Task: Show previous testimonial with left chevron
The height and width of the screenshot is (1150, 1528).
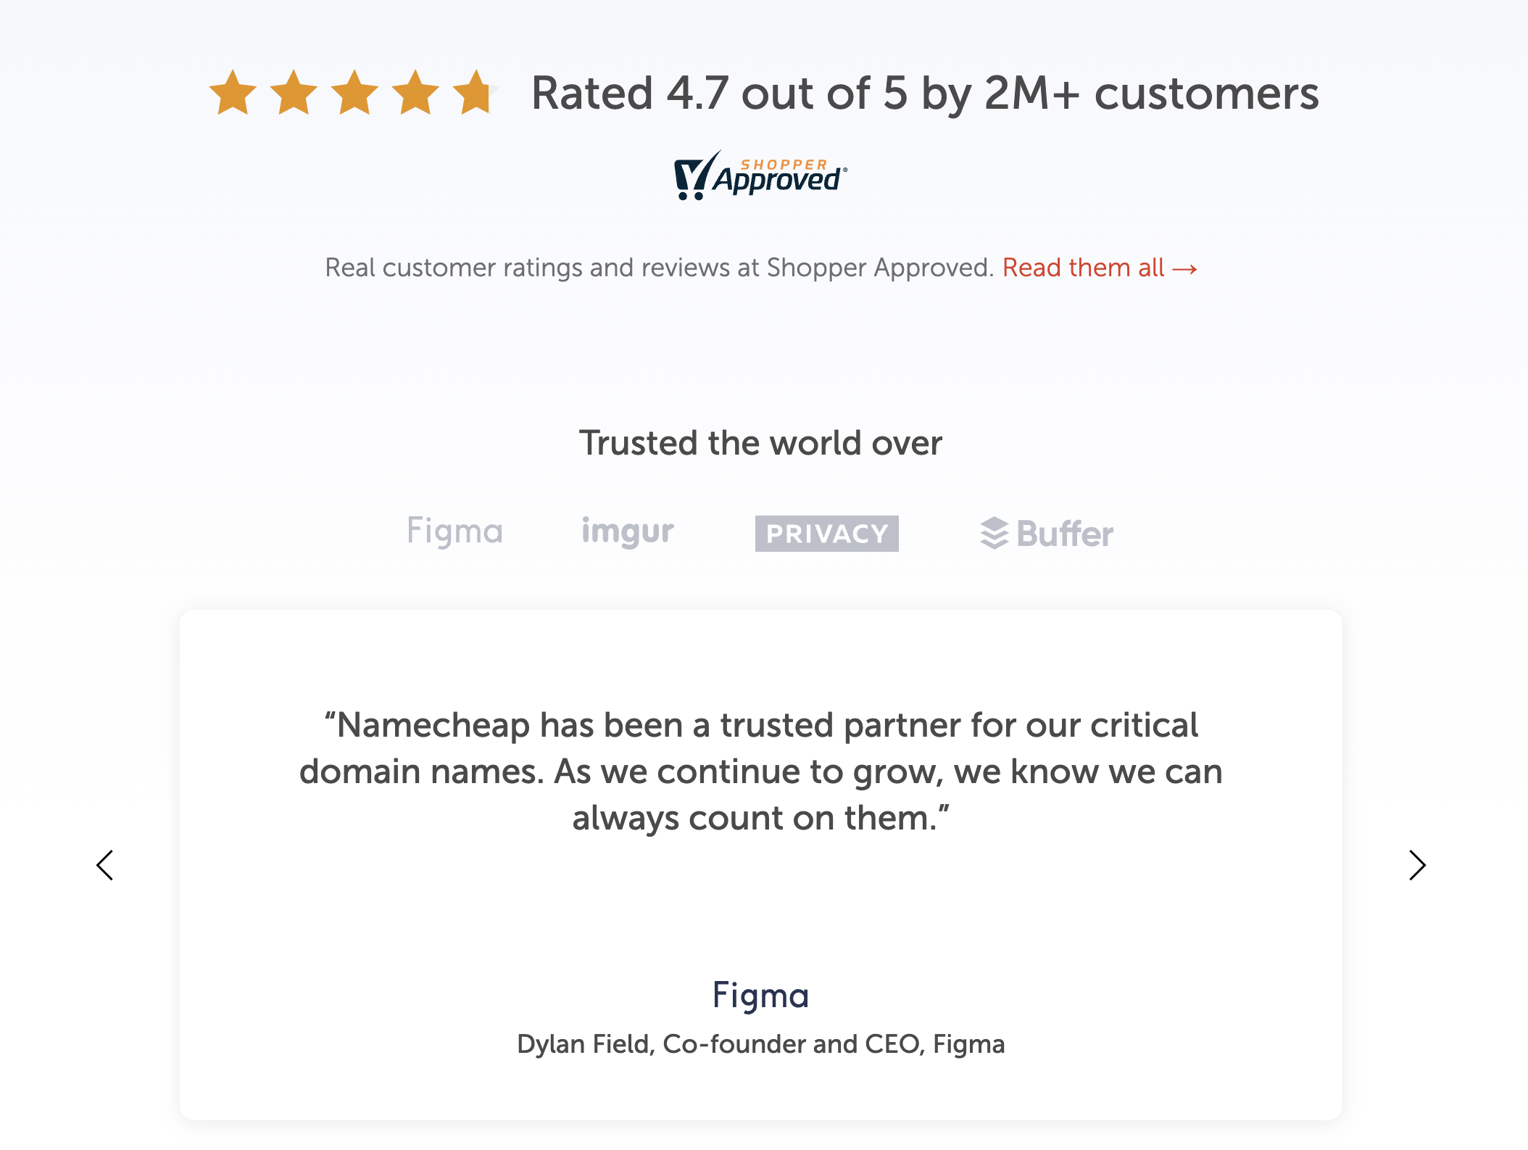Action: tap(104, 866)
